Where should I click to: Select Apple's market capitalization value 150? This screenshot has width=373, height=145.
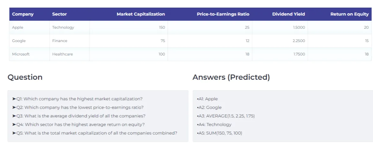tap(162, 27)
